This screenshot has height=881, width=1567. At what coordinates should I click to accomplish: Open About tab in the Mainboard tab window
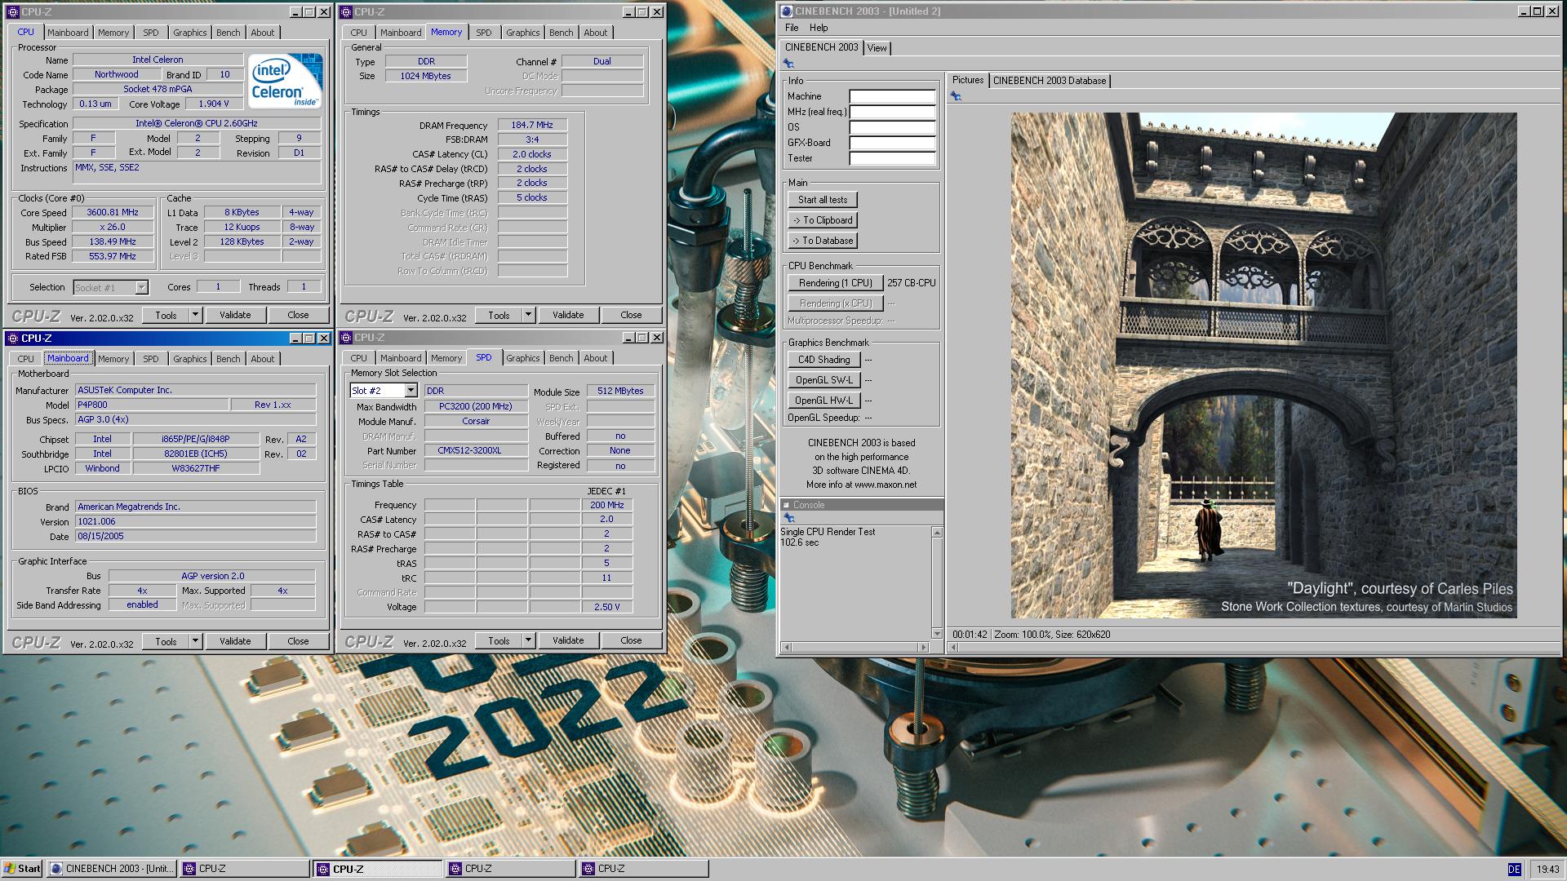coord(263,359)
